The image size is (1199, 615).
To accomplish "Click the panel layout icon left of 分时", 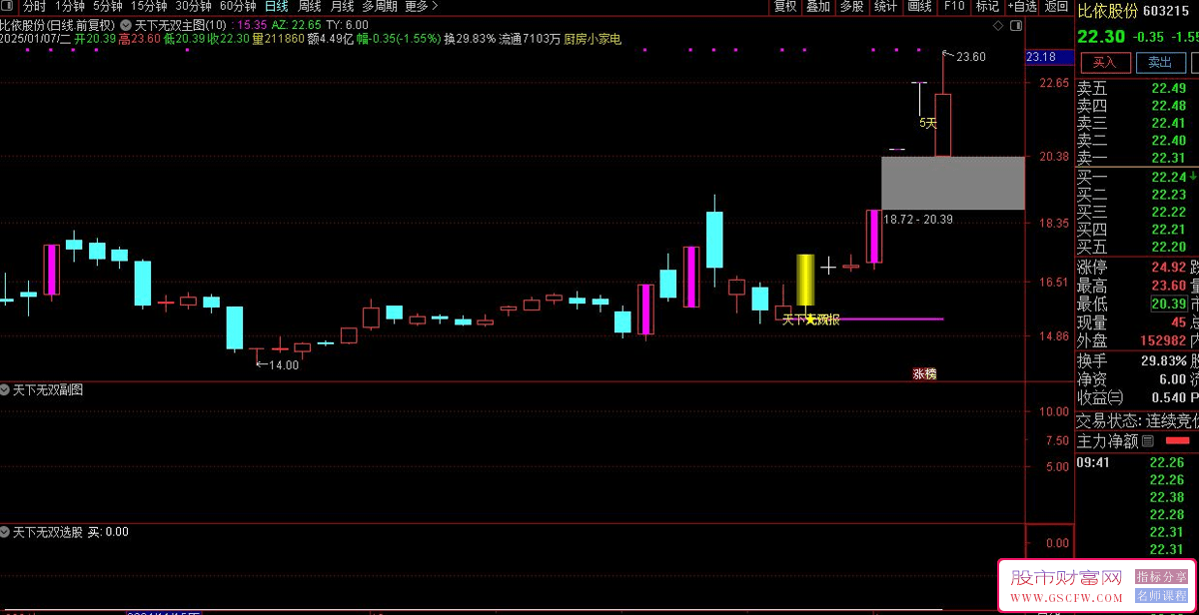I will click(x=9, y=6).
